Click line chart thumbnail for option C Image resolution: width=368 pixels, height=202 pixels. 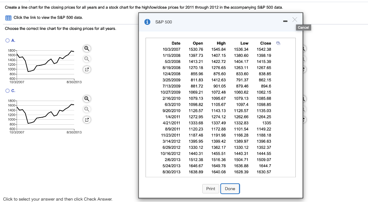pos(45,116)
